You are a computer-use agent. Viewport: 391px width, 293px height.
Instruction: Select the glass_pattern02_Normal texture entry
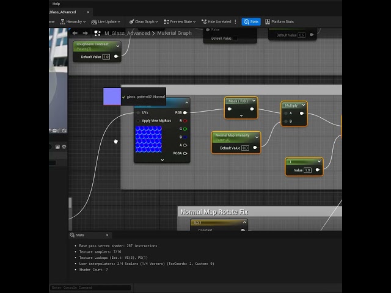(x=144, y=96)
